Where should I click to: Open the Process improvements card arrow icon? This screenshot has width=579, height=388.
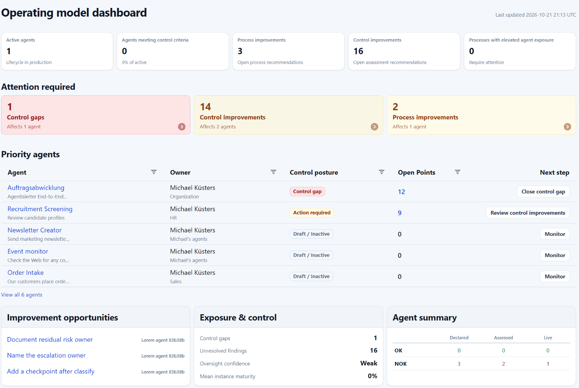tap(567, 127)
